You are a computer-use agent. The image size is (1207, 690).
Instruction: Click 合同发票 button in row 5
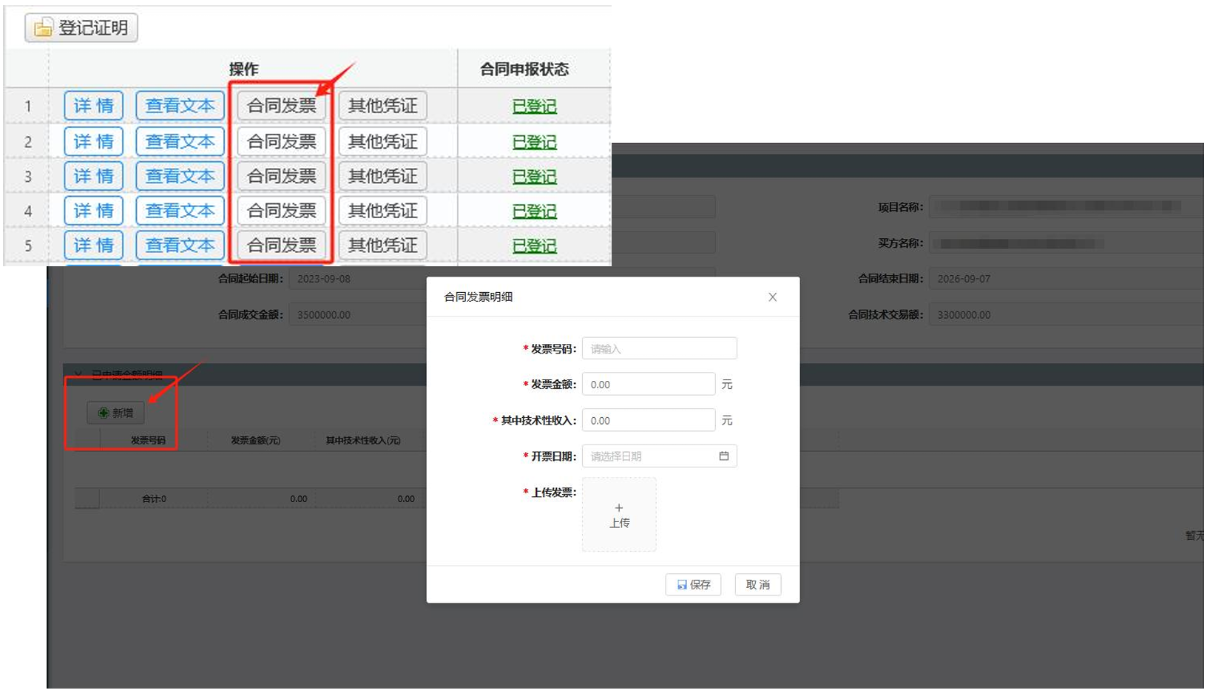pos(281,246)
